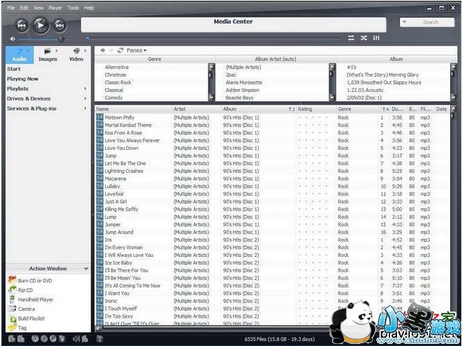
Task: Set a rating for the Lullaby track
Action: [313, 186]
